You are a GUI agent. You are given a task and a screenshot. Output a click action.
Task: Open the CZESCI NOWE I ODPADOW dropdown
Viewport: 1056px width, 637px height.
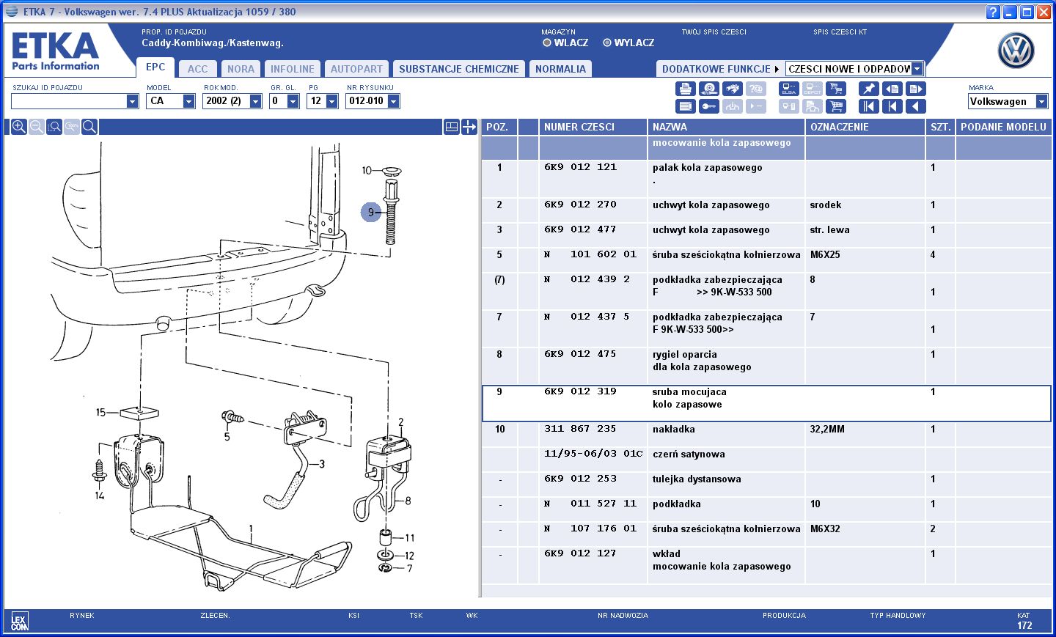pos(917,69)
